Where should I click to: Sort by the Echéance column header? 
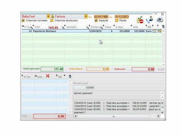[96, 27]
